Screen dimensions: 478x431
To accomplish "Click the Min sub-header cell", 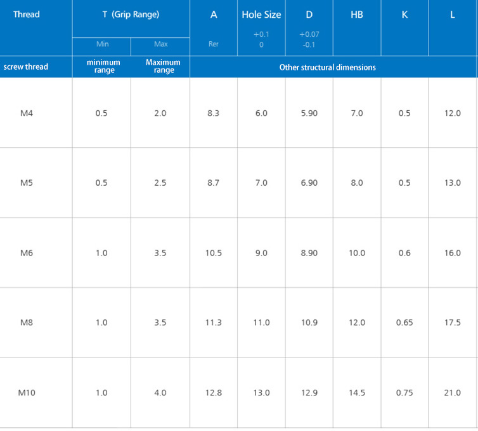I will 102,45.
